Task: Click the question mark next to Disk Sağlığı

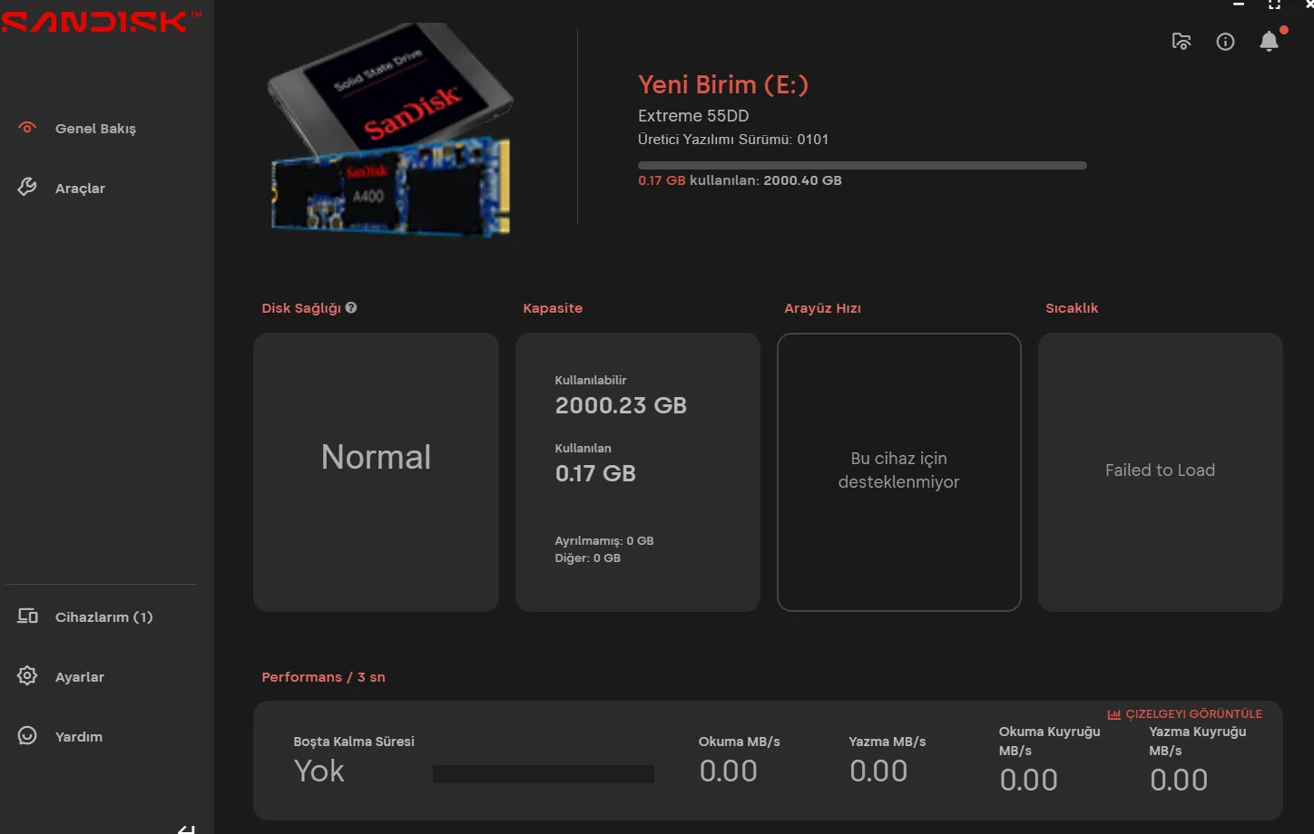Action: (351, 307)
